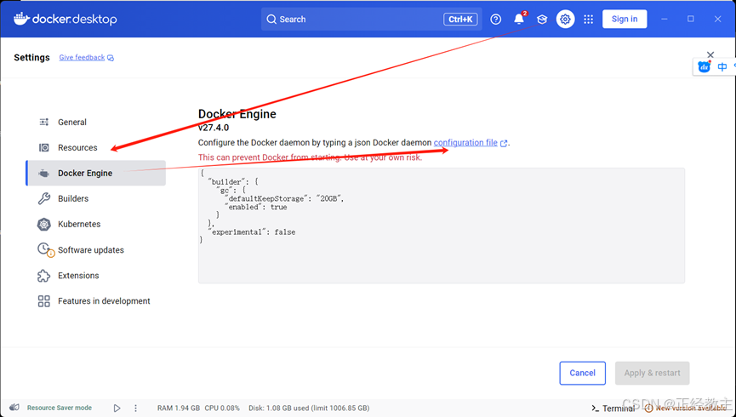Click the Settings gear icon

tap(565, 20)
